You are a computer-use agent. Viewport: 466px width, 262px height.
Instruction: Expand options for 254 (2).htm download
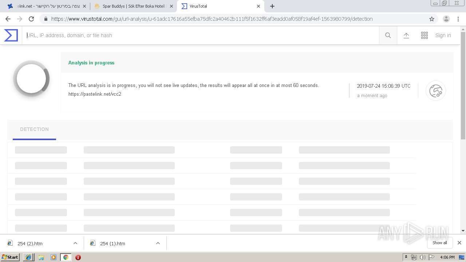(x=75, y=243)
